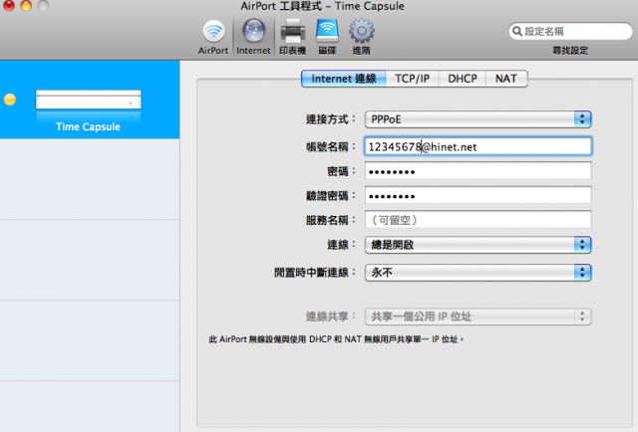This screenshot has width=638, height=432.
Task: Click the grey zoom window button
Action: tap(43, 5)
